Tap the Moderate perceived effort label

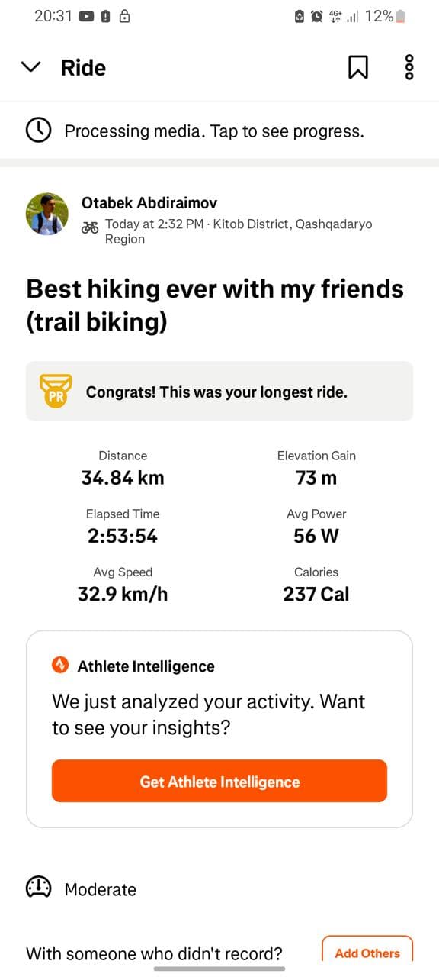tap(101, 889)
